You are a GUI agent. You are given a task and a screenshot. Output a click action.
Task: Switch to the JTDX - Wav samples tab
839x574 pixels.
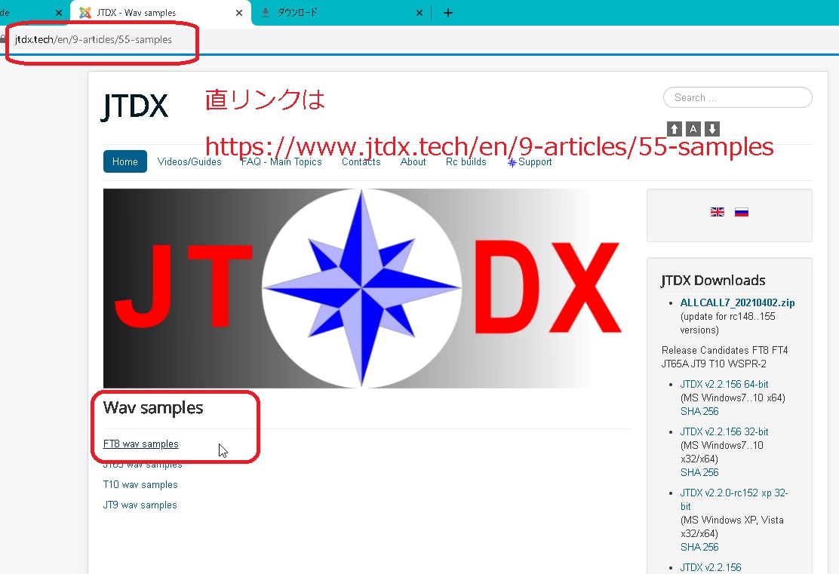coord(161,13)
